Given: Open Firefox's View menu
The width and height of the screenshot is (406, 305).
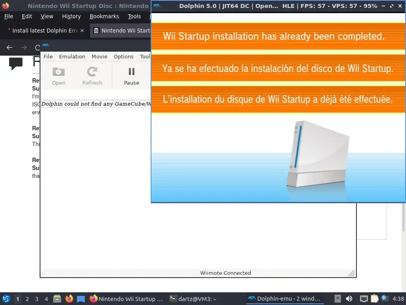Looking at the screenshot, I should pyautogui.click(x=47, y=16).
